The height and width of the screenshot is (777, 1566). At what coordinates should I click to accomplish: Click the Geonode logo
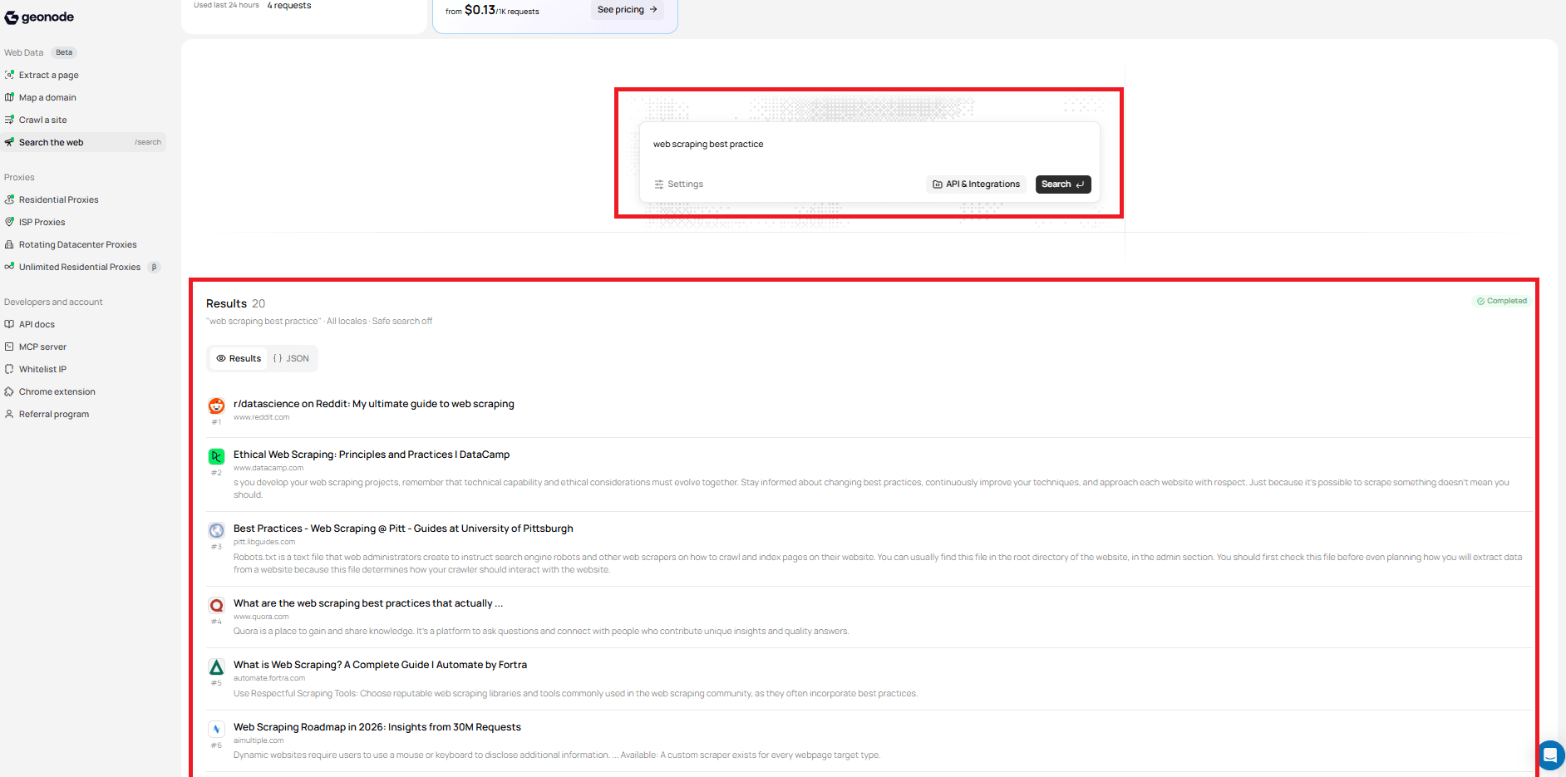coord(39,17)
